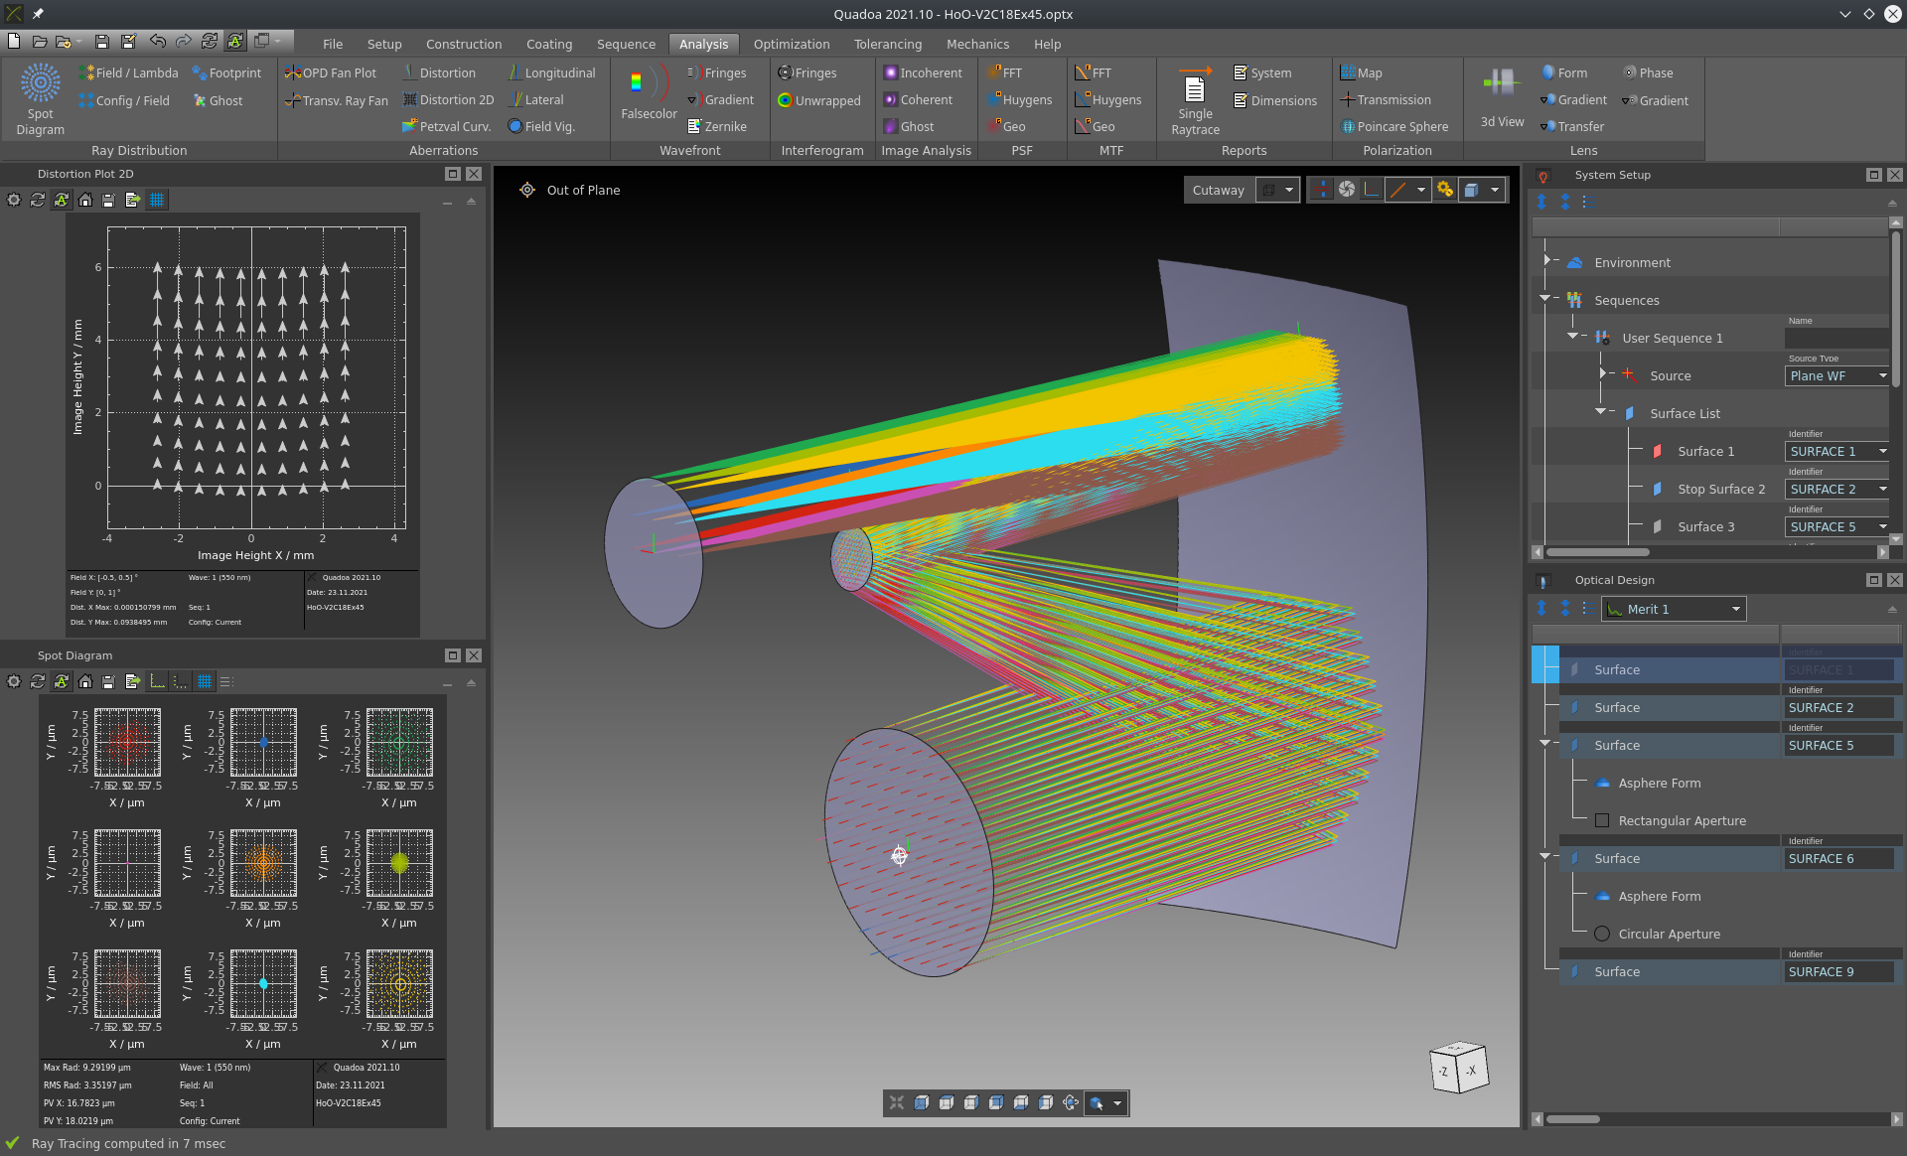The width and height of the screenshot is (1907, 1156).
Task: Click the Longitudinal aberration button
Action: (x=551, y=72)
